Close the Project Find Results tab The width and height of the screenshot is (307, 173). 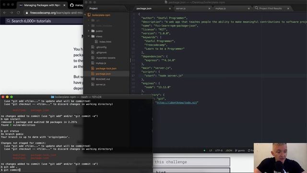point(288,9)
